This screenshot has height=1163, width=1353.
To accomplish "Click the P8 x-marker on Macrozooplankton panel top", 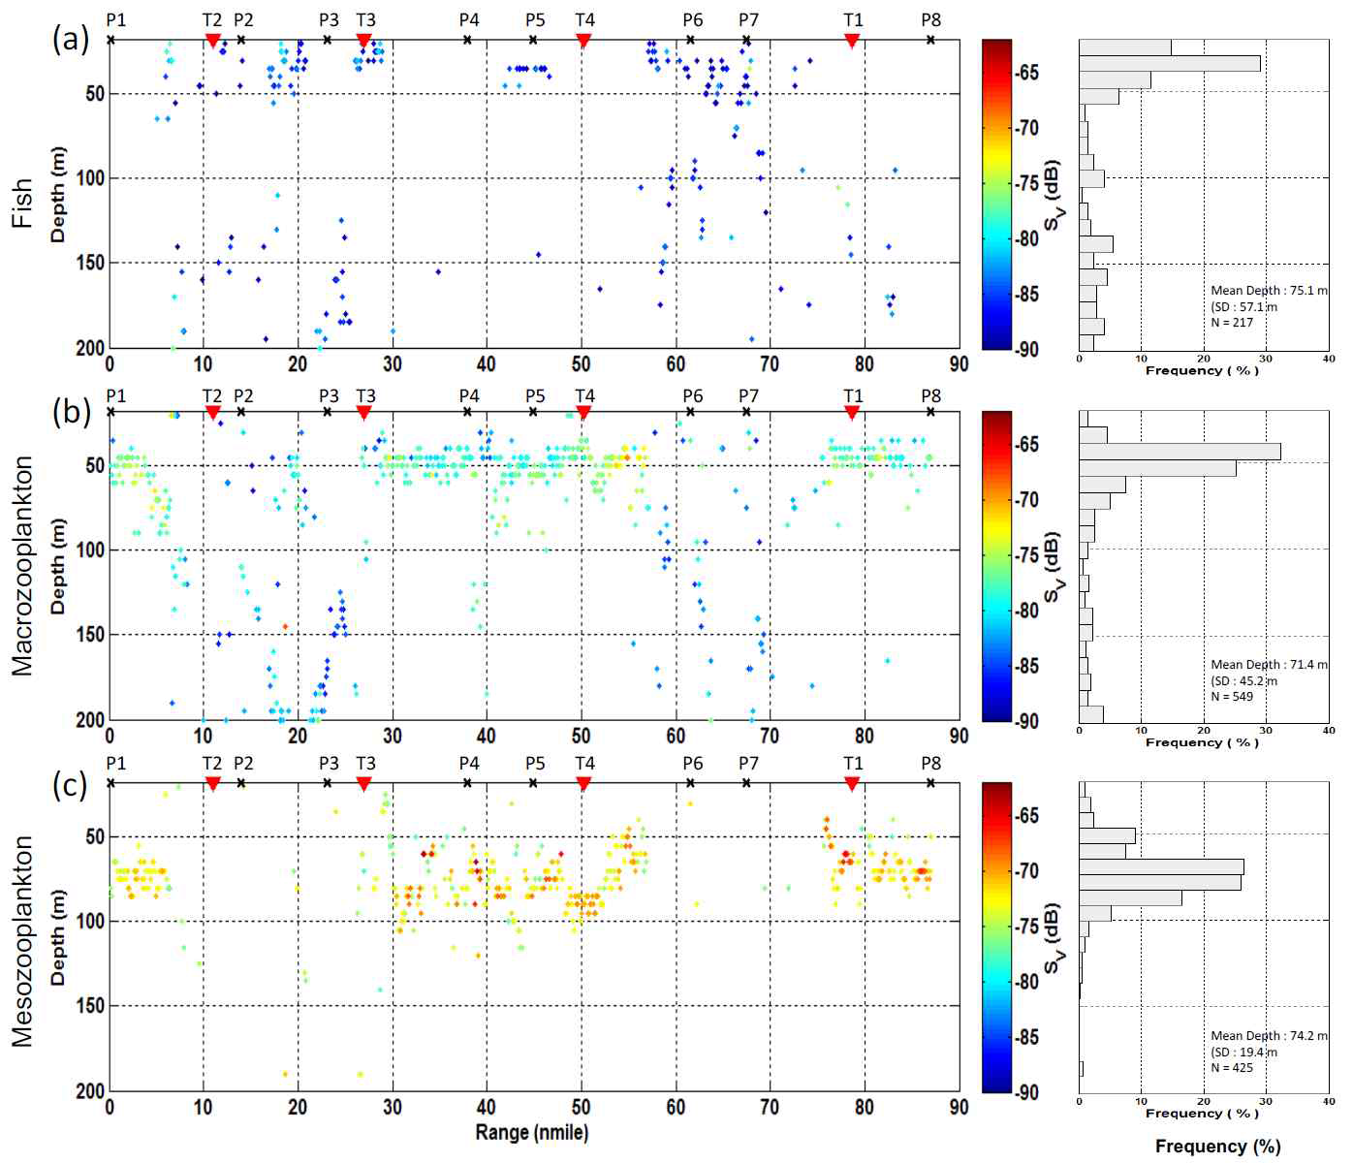I will click(x=930, y=412).
